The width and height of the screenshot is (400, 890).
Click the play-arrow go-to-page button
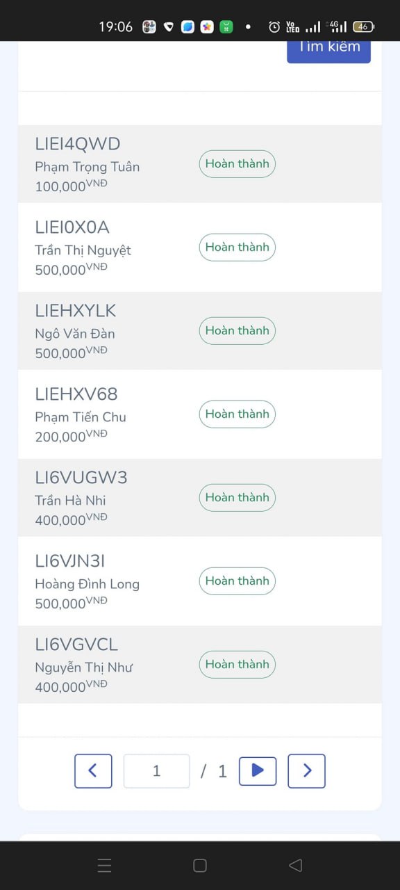[x=258, y=771]
